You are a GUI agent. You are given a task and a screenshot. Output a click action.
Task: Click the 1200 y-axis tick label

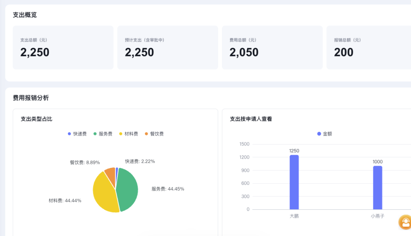244,157
